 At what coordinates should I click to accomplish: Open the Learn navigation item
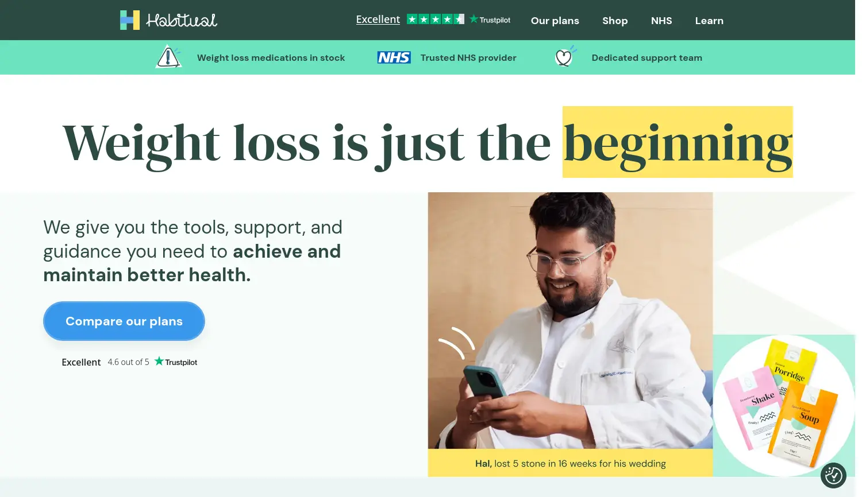709,21
